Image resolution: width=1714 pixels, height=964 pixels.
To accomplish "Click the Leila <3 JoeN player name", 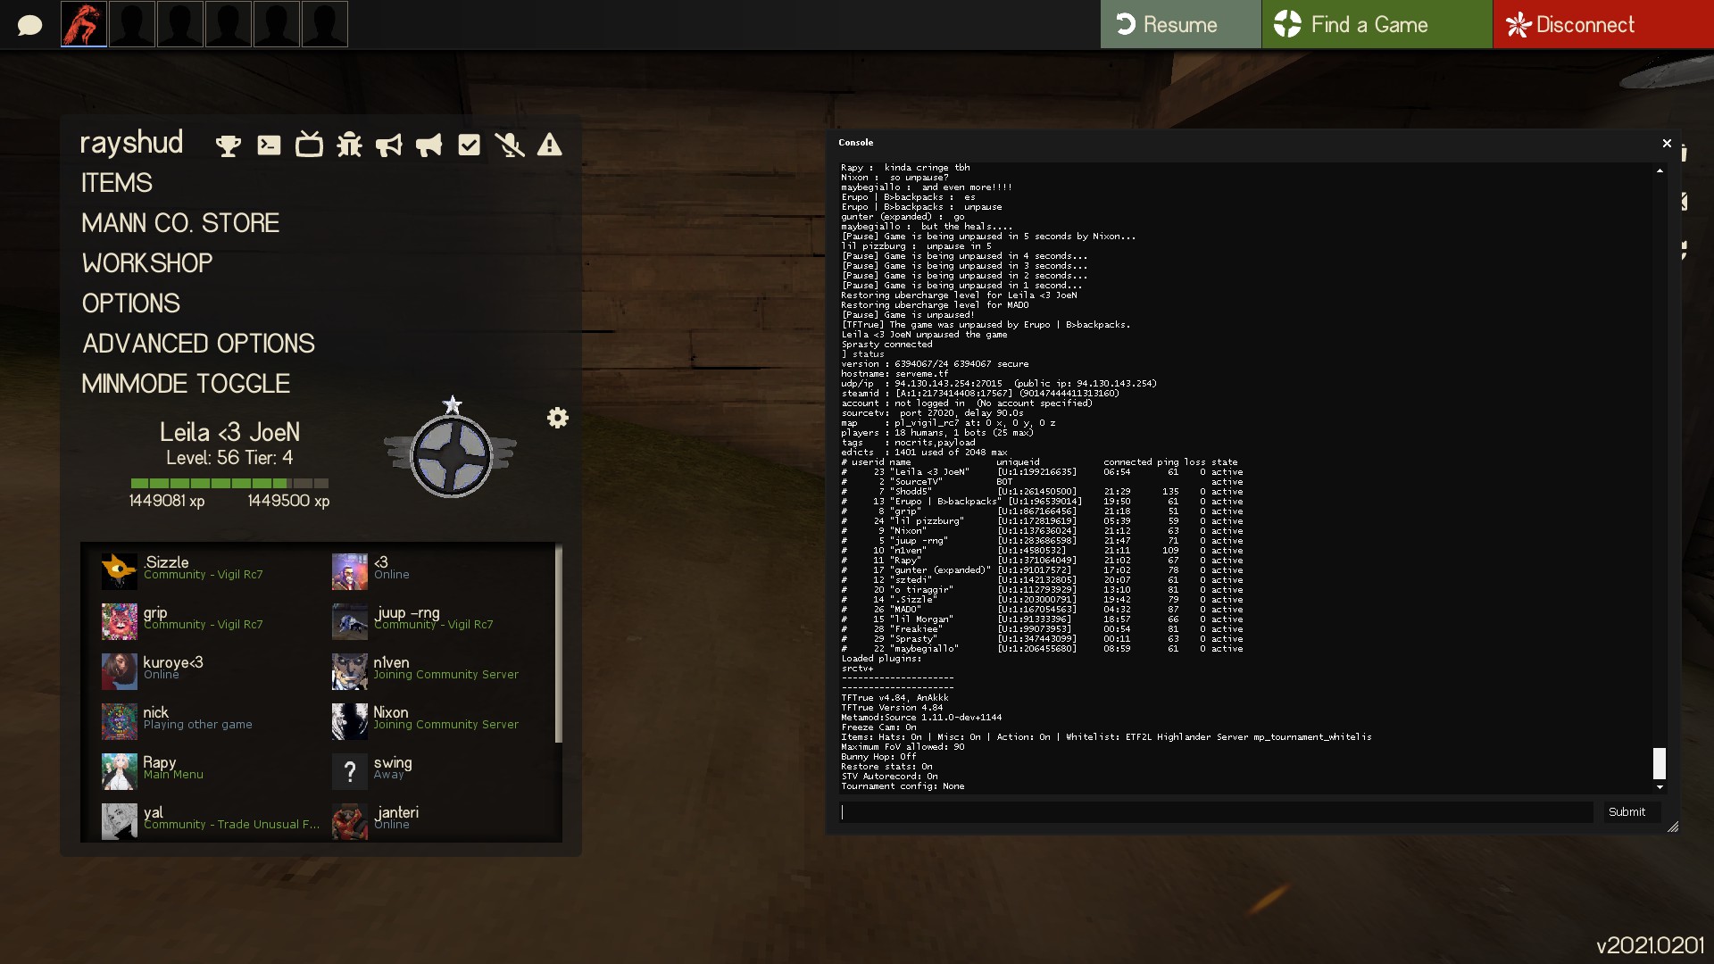I will click(x=229, y=433).
